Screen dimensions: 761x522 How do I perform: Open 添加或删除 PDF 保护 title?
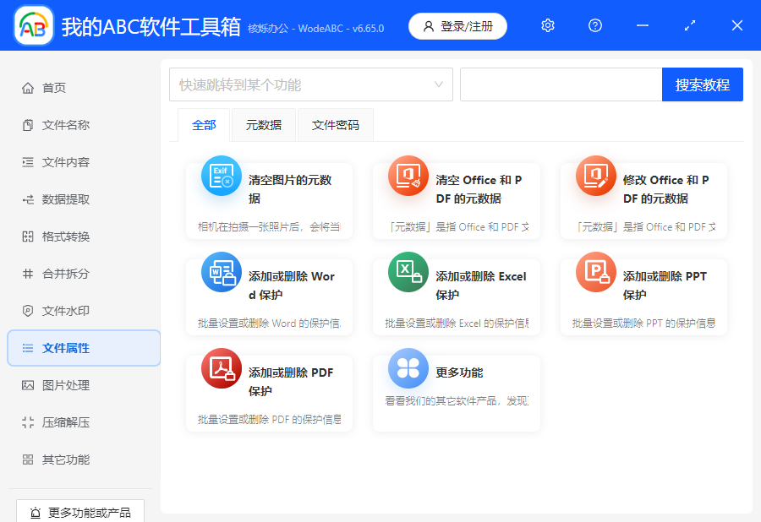291,382
